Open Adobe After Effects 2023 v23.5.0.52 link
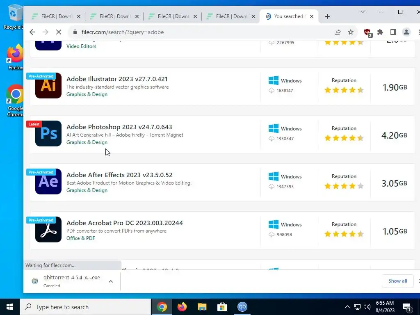420x315 pixels. 119,175
